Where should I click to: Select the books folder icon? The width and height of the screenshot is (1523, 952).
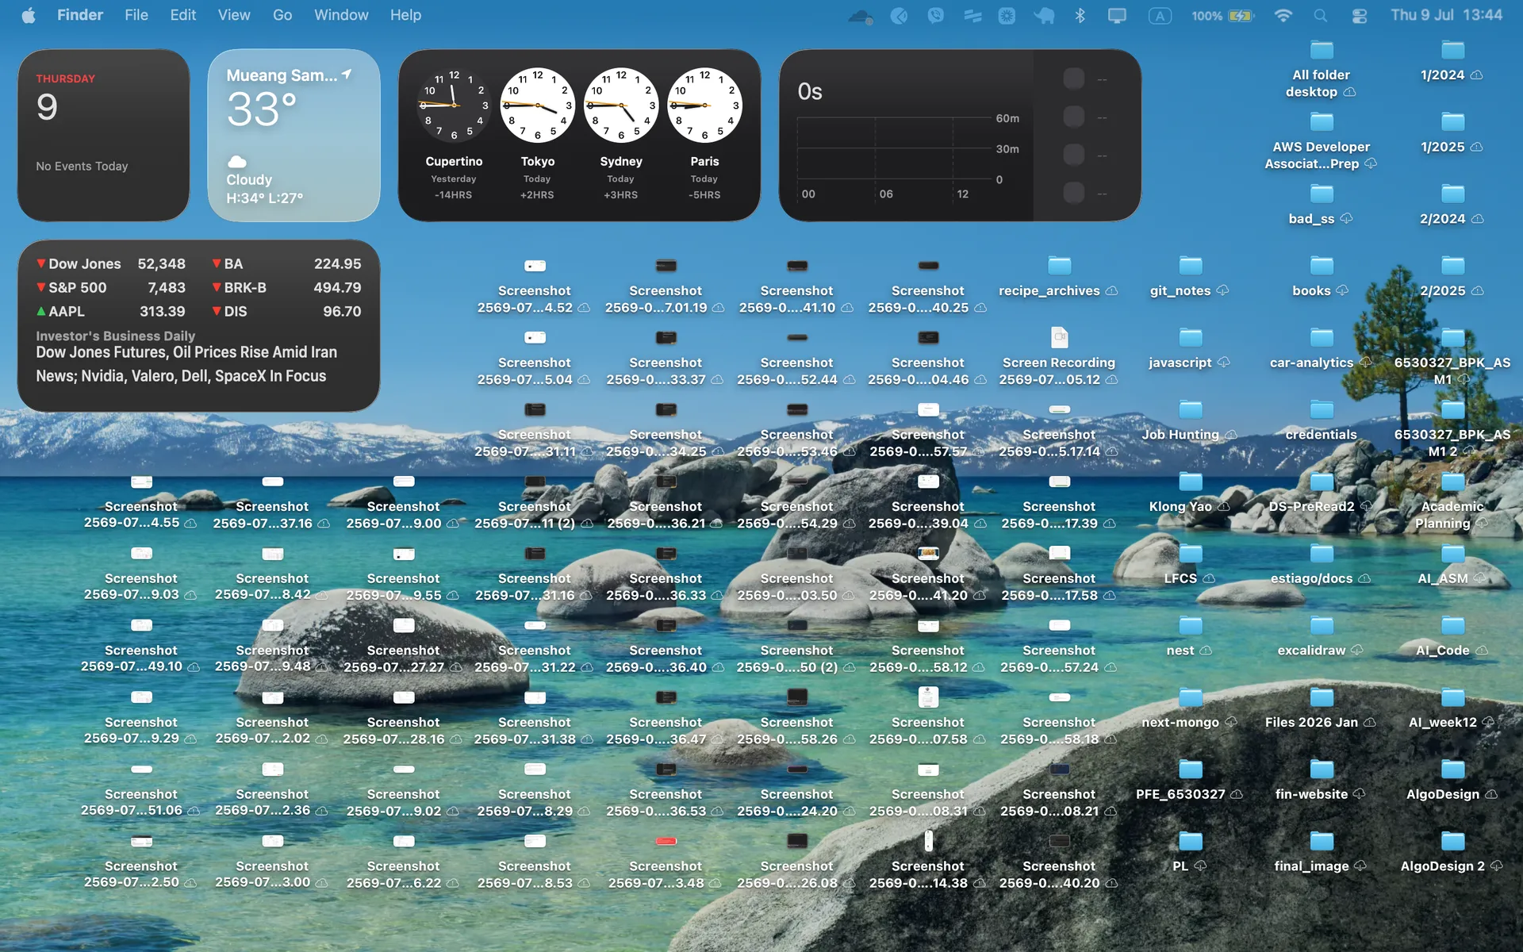tap(1322, 265)
